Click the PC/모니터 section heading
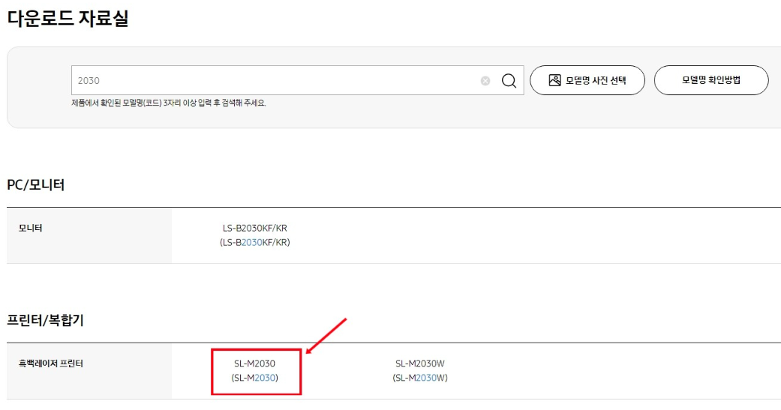This screenshot has height=410, width=781. pyautogui.click(x=36, y=184)
